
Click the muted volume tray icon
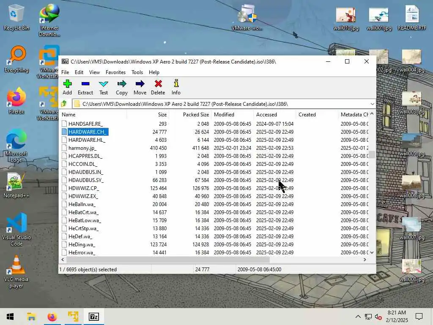coord(378,317)
